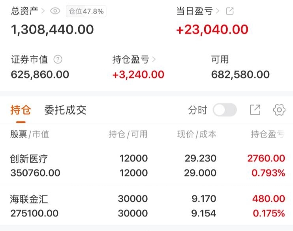Image resolution: width=293 pixels, height=231 pixels.
Task: Sort by 持仓/可用 column header
Action: [x=128, y=134]
